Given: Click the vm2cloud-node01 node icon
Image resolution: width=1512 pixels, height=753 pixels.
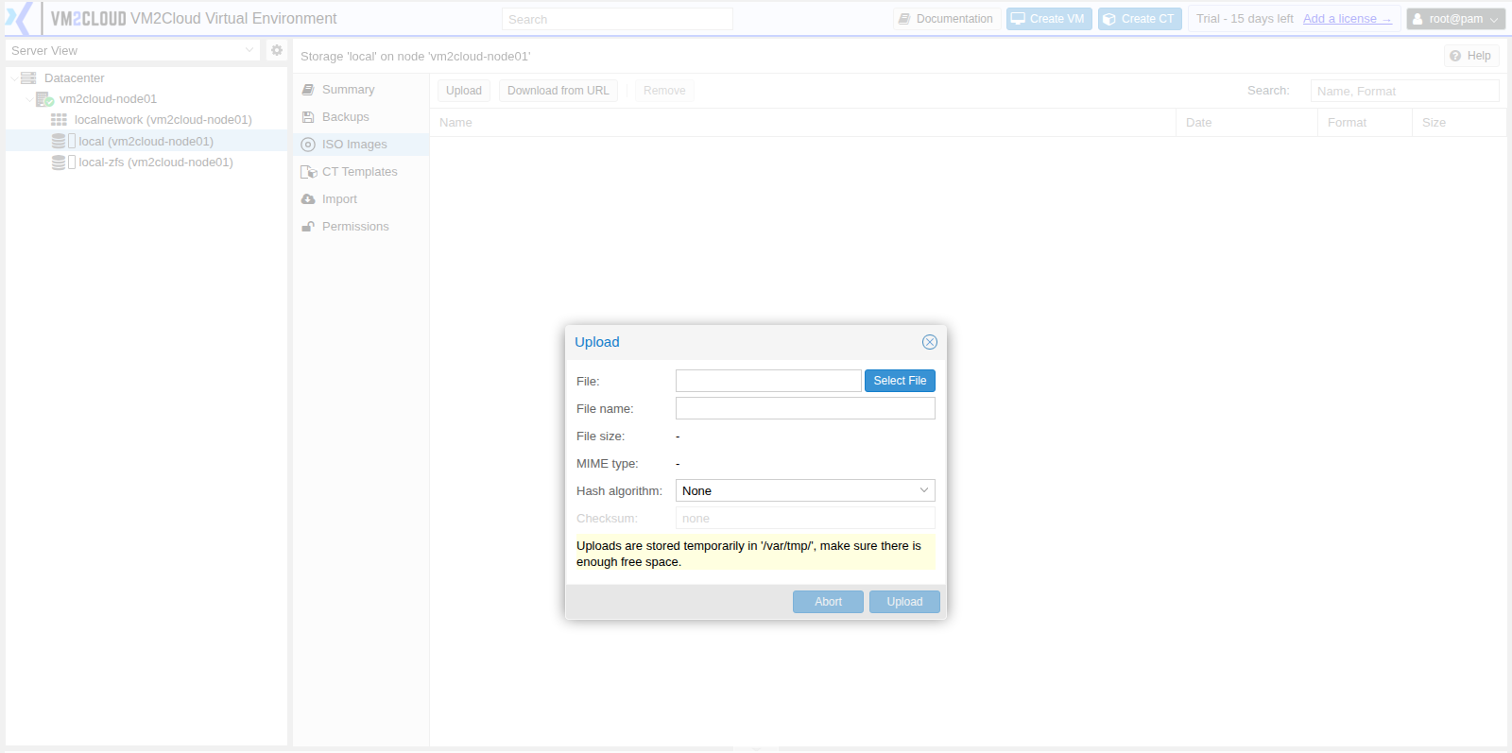Looking at the screenshot, I should click(44, 99).
